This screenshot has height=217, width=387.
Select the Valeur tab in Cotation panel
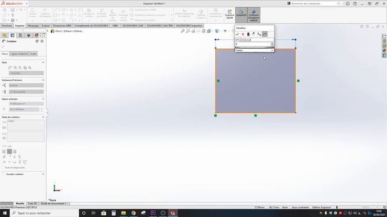coord(5,54)
